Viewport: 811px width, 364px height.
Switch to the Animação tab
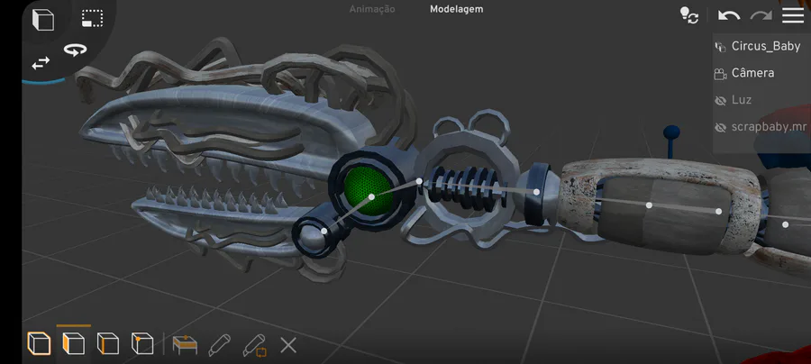[x=372, y=9]
